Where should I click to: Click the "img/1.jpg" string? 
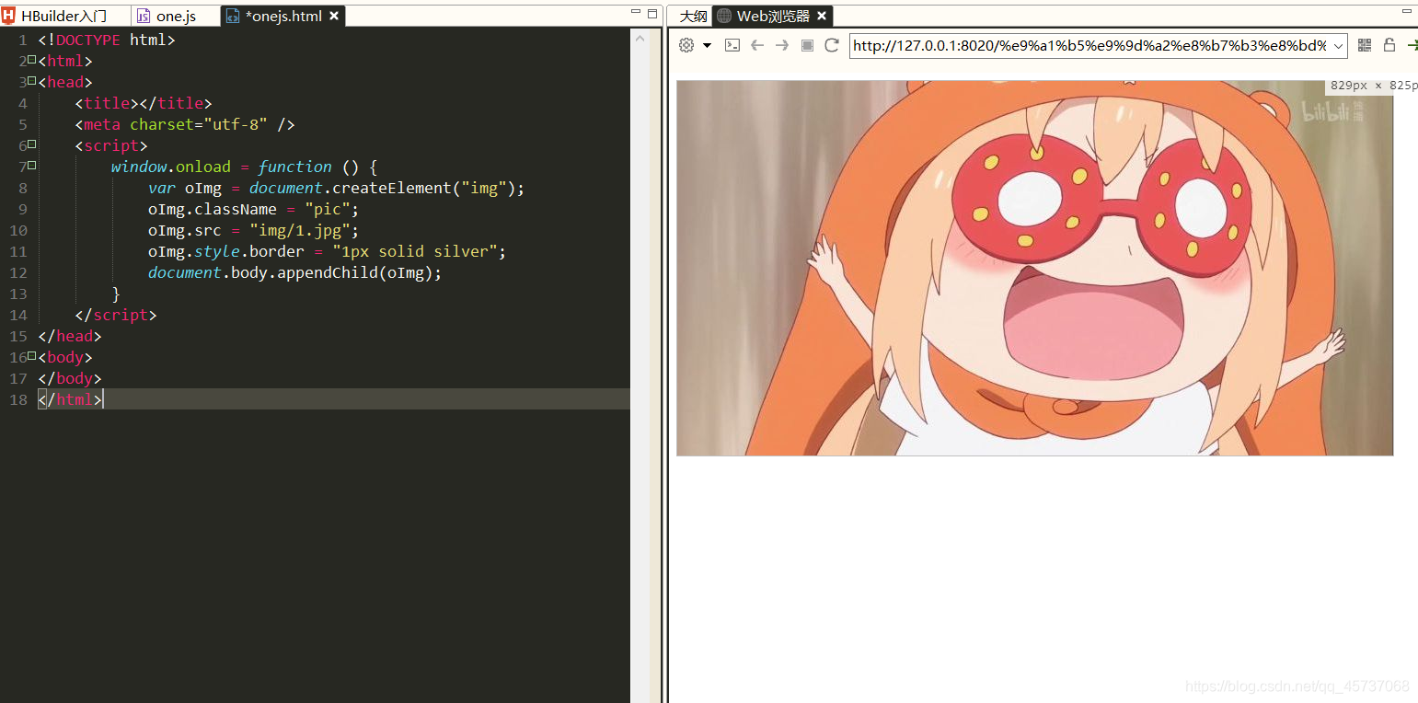point(300,230)
